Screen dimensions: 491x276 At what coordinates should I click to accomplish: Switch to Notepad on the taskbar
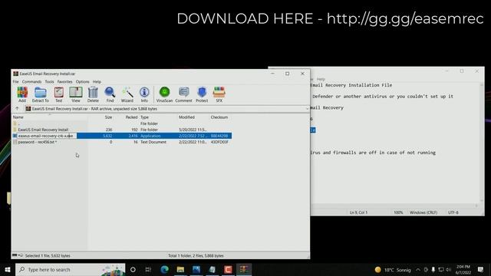click(213, 269)
